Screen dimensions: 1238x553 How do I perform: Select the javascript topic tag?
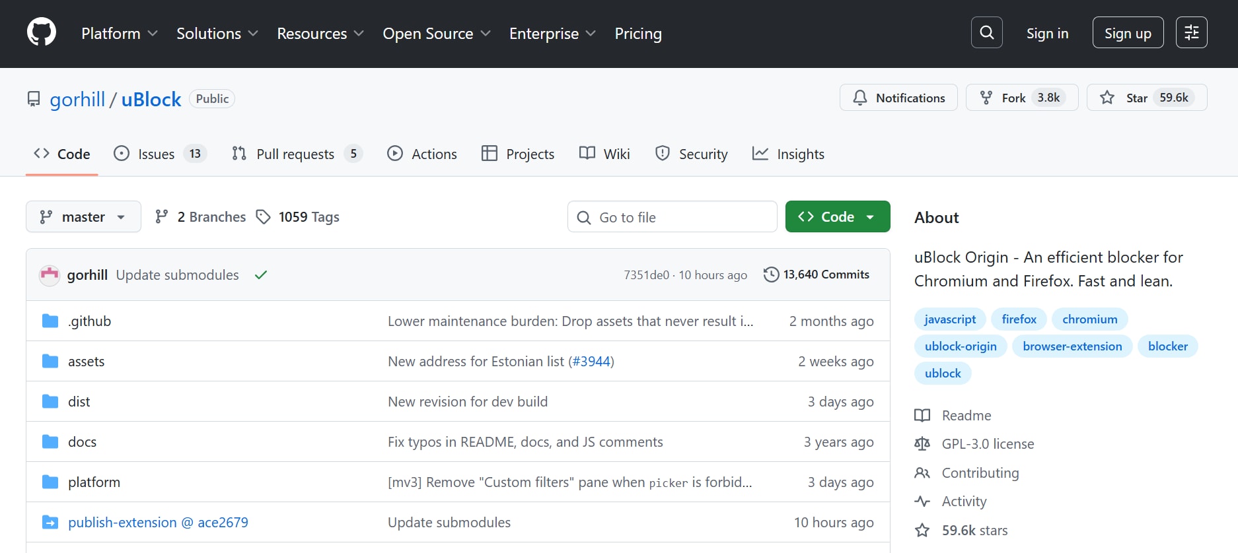click(950, 319)
